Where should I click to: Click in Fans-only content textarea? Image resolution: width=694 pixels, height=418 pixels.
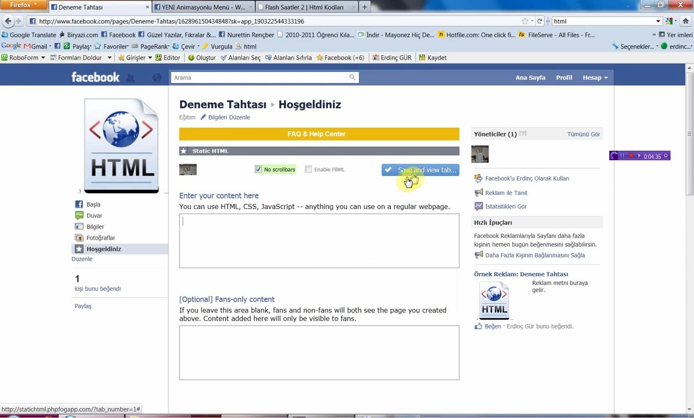319,352
